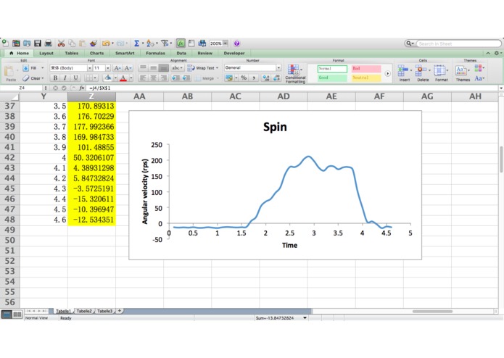This screenshot has height=358, width=504.
Task: Switch to the Charts ribbon tab
Action: [x=96, y=53]
